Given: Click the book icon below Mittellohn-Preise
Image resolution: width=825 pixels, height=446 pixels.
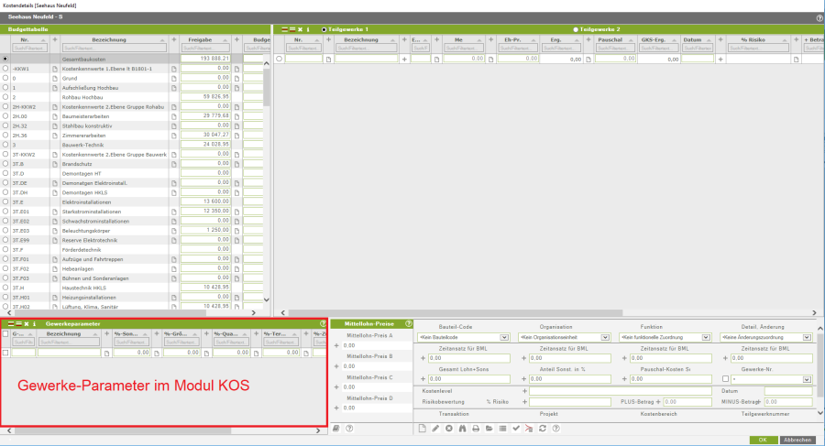Looking at the screenshot, I should coord(336,429).
